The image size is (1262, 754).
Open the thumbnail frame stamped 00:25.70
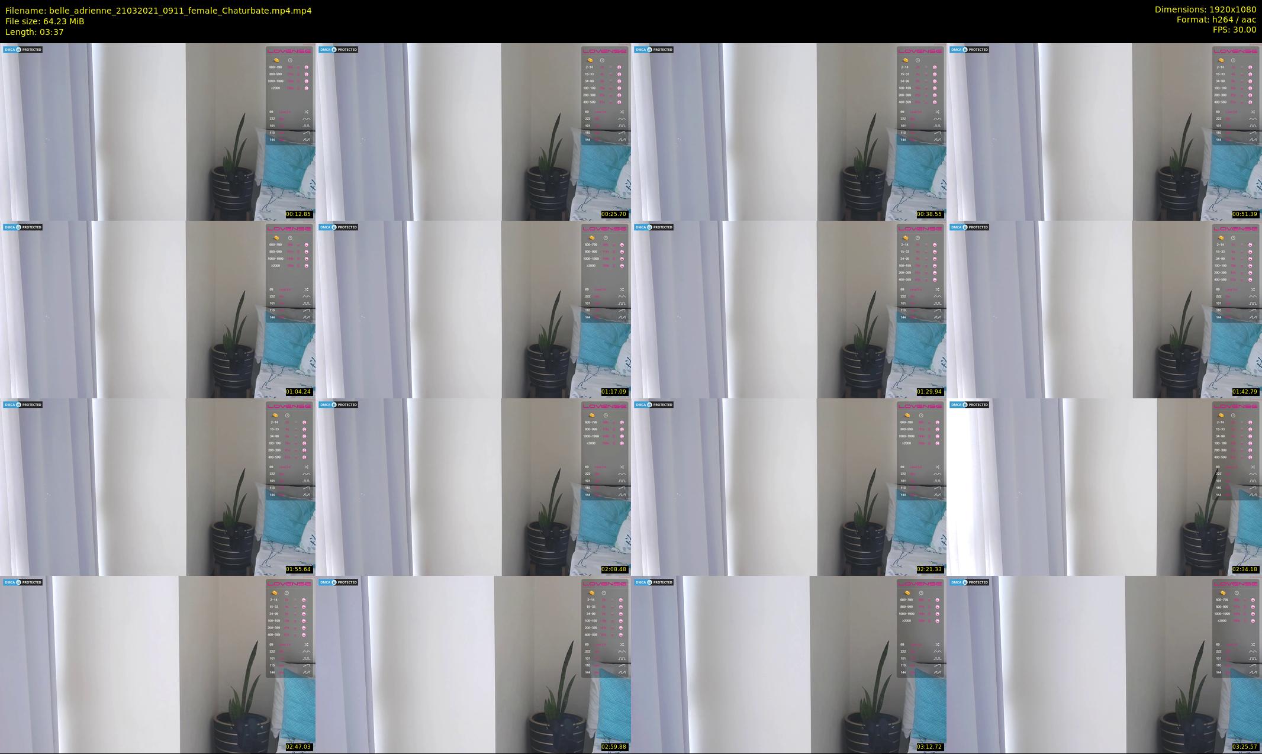coord(473,132)
